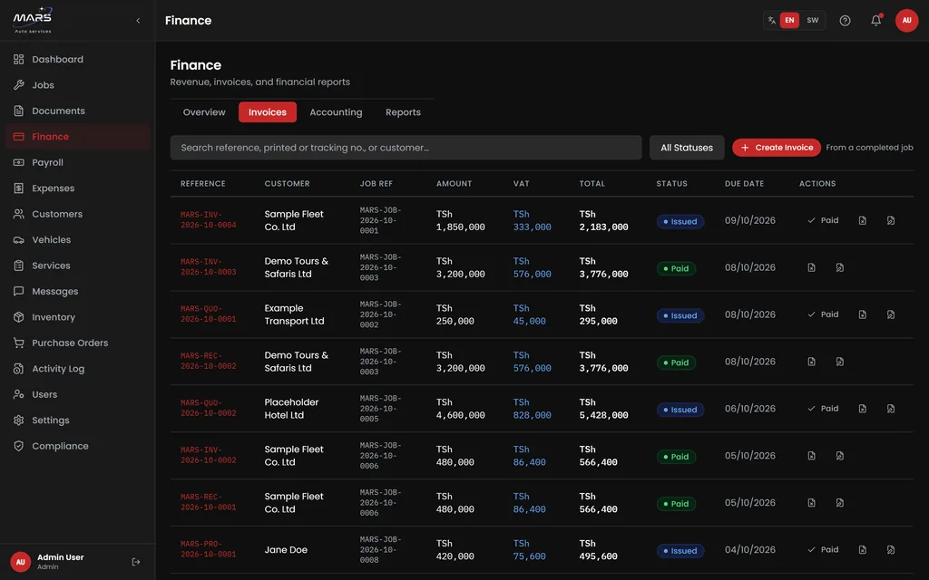Click the due date 09/10/2026
Viewport: 929px width, 580px height.
click(x=749, y=220)
